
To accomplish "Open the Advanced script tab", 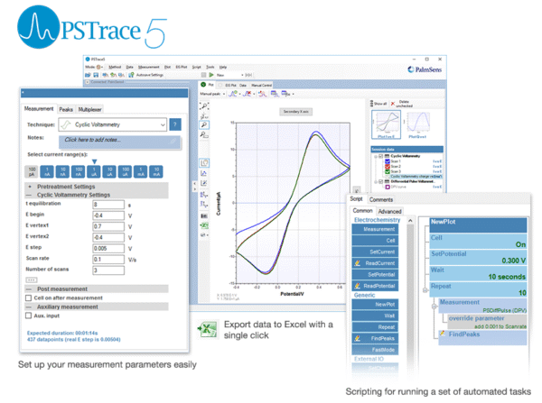I will click(x=390, y=211).
